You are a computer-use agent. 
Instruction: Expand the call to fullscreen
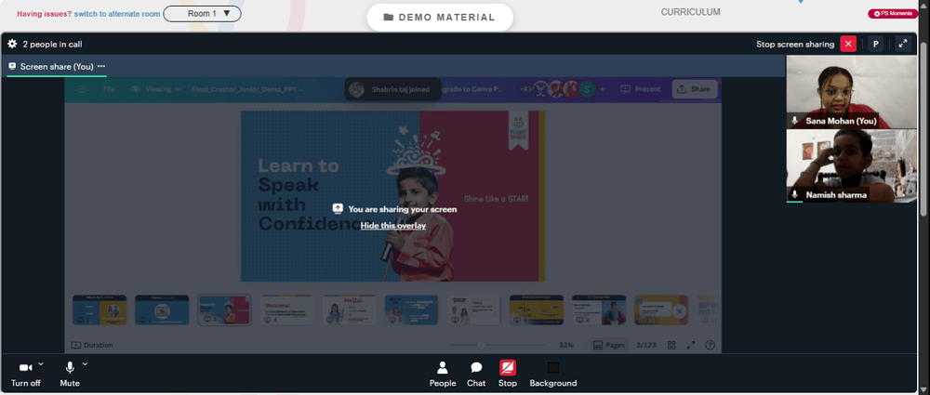tap(903, 44)
